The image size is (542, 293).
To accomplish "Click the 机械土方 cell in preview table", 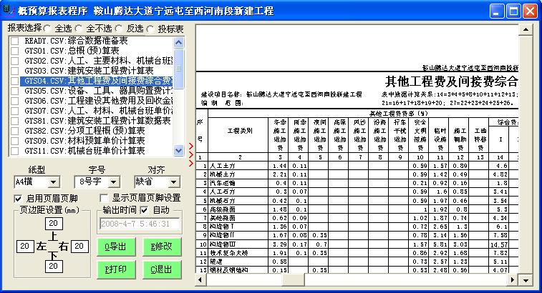I will (x=238, y=174).
